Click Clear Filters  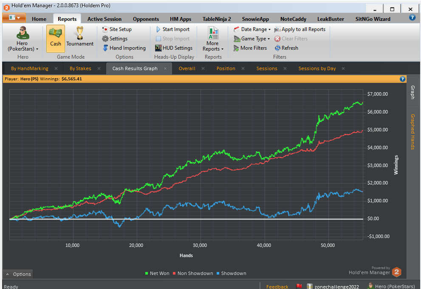(291, 39)
